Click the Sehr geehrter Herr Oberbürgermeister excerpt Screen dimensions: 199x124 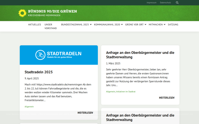click(x=138, y=77)
